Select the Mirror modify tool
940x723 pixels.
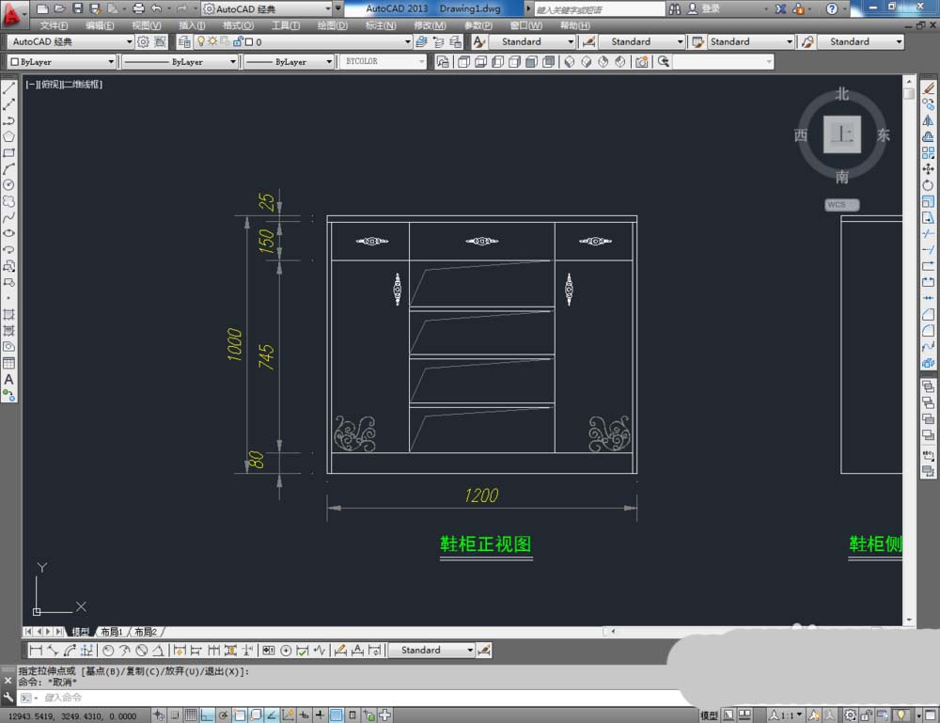click(928, 120)
